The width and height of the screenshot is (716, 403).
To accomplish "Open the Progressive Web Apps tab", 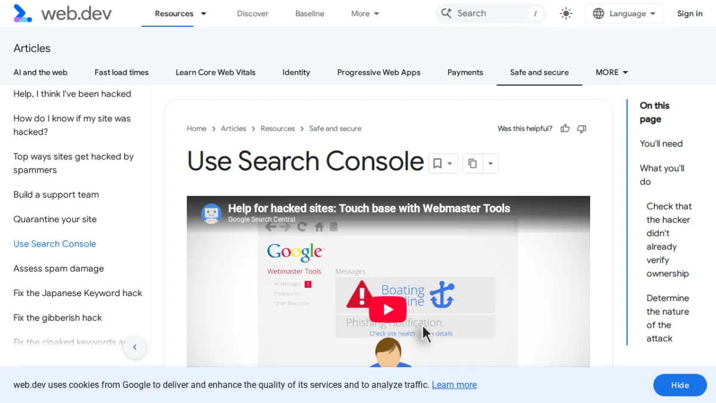I will click(379, 72).
